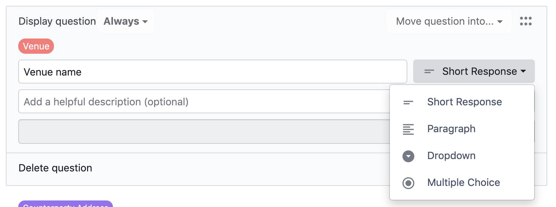Viewport: 556px width, 207px height.
Task: Click the purple Counterparty Address tag
Action: 66,204
